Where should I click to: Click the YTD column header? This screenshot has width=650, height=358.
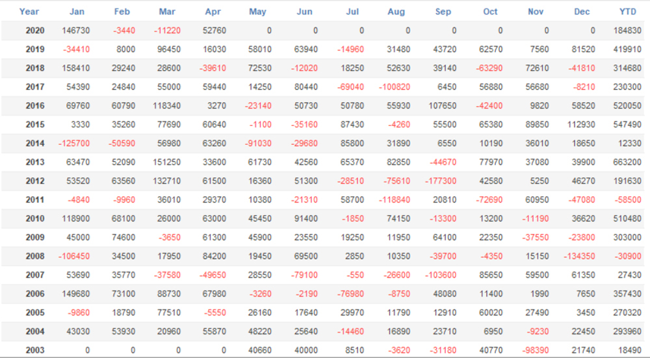[628, 12]
